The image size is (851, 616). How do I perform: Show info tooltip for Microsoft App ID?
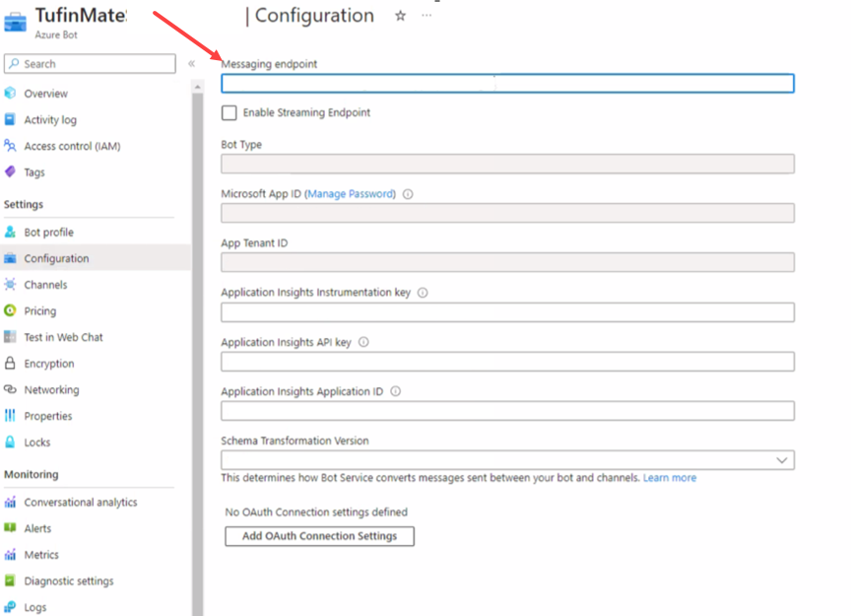(x=408, y=194)
